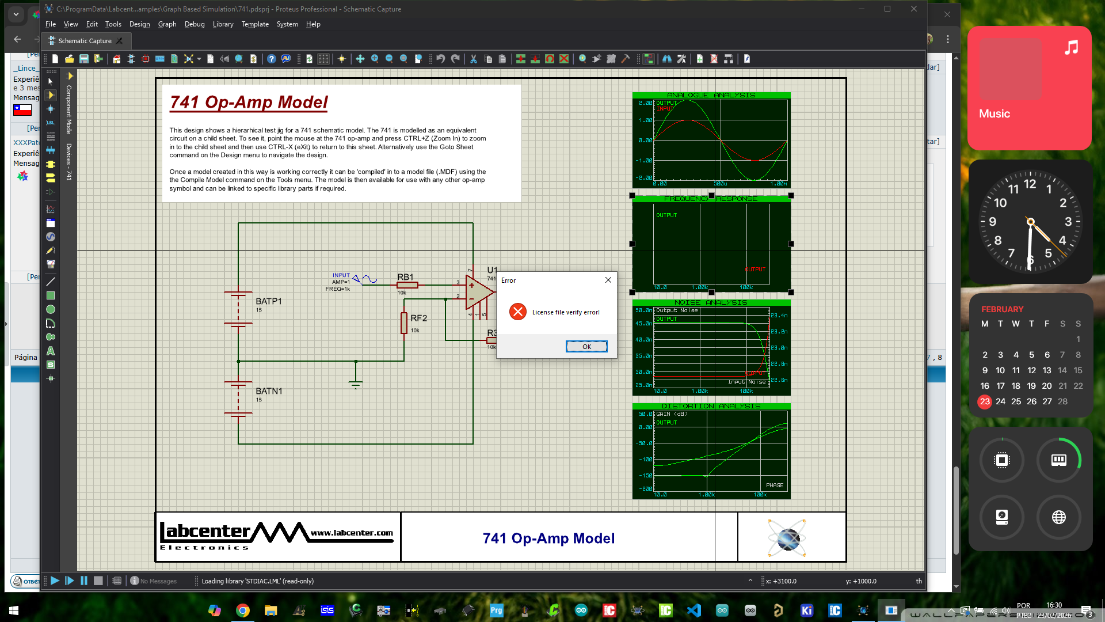Click the Save Project toolbar icon
Screen dimensions: 1105x622
pyautogui.click(x=84, y=59)
